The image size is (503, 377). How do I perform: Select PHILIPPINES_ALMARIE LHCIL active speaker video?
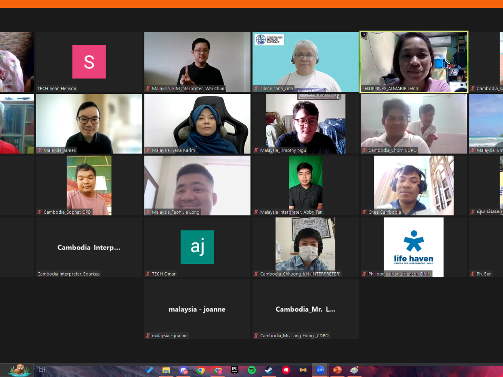coord(414,62)
